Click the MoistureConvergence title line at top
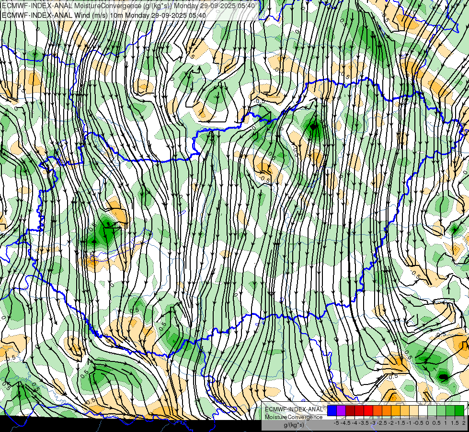This screenshot has height=432, width=469. [x=128, y=6]
